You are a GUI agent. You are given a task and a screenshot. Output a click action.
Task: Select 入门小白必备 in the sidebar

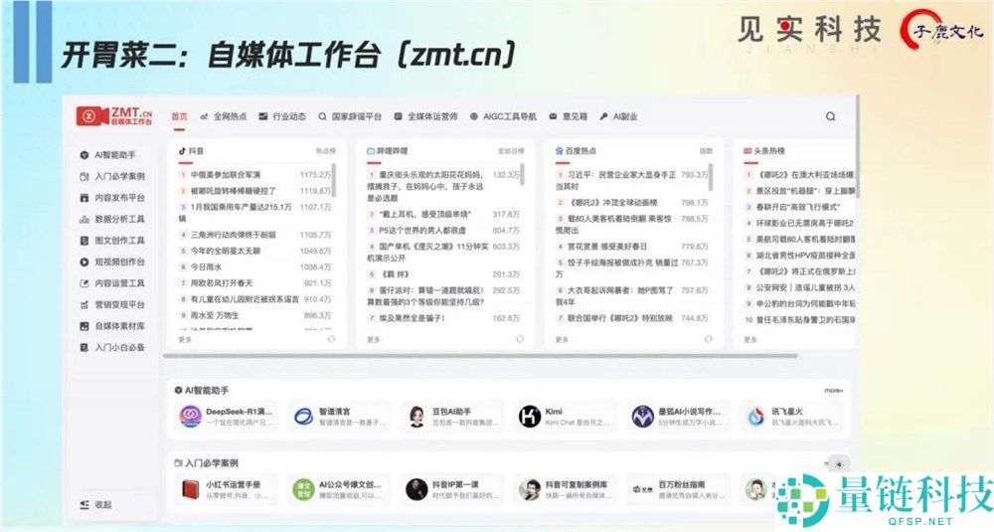(112, 347)
